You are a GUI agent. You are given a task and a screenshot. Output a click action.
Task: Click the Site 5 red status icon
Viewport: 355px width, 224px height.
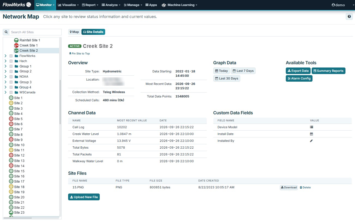tap(11, 119)
